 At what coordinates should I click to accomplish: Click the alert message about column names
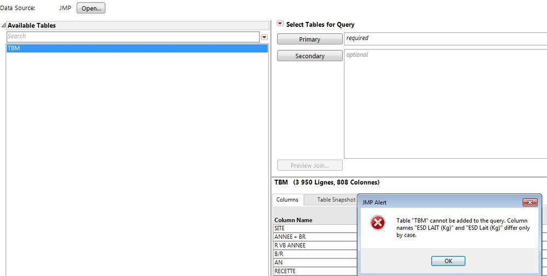[463, 228]
